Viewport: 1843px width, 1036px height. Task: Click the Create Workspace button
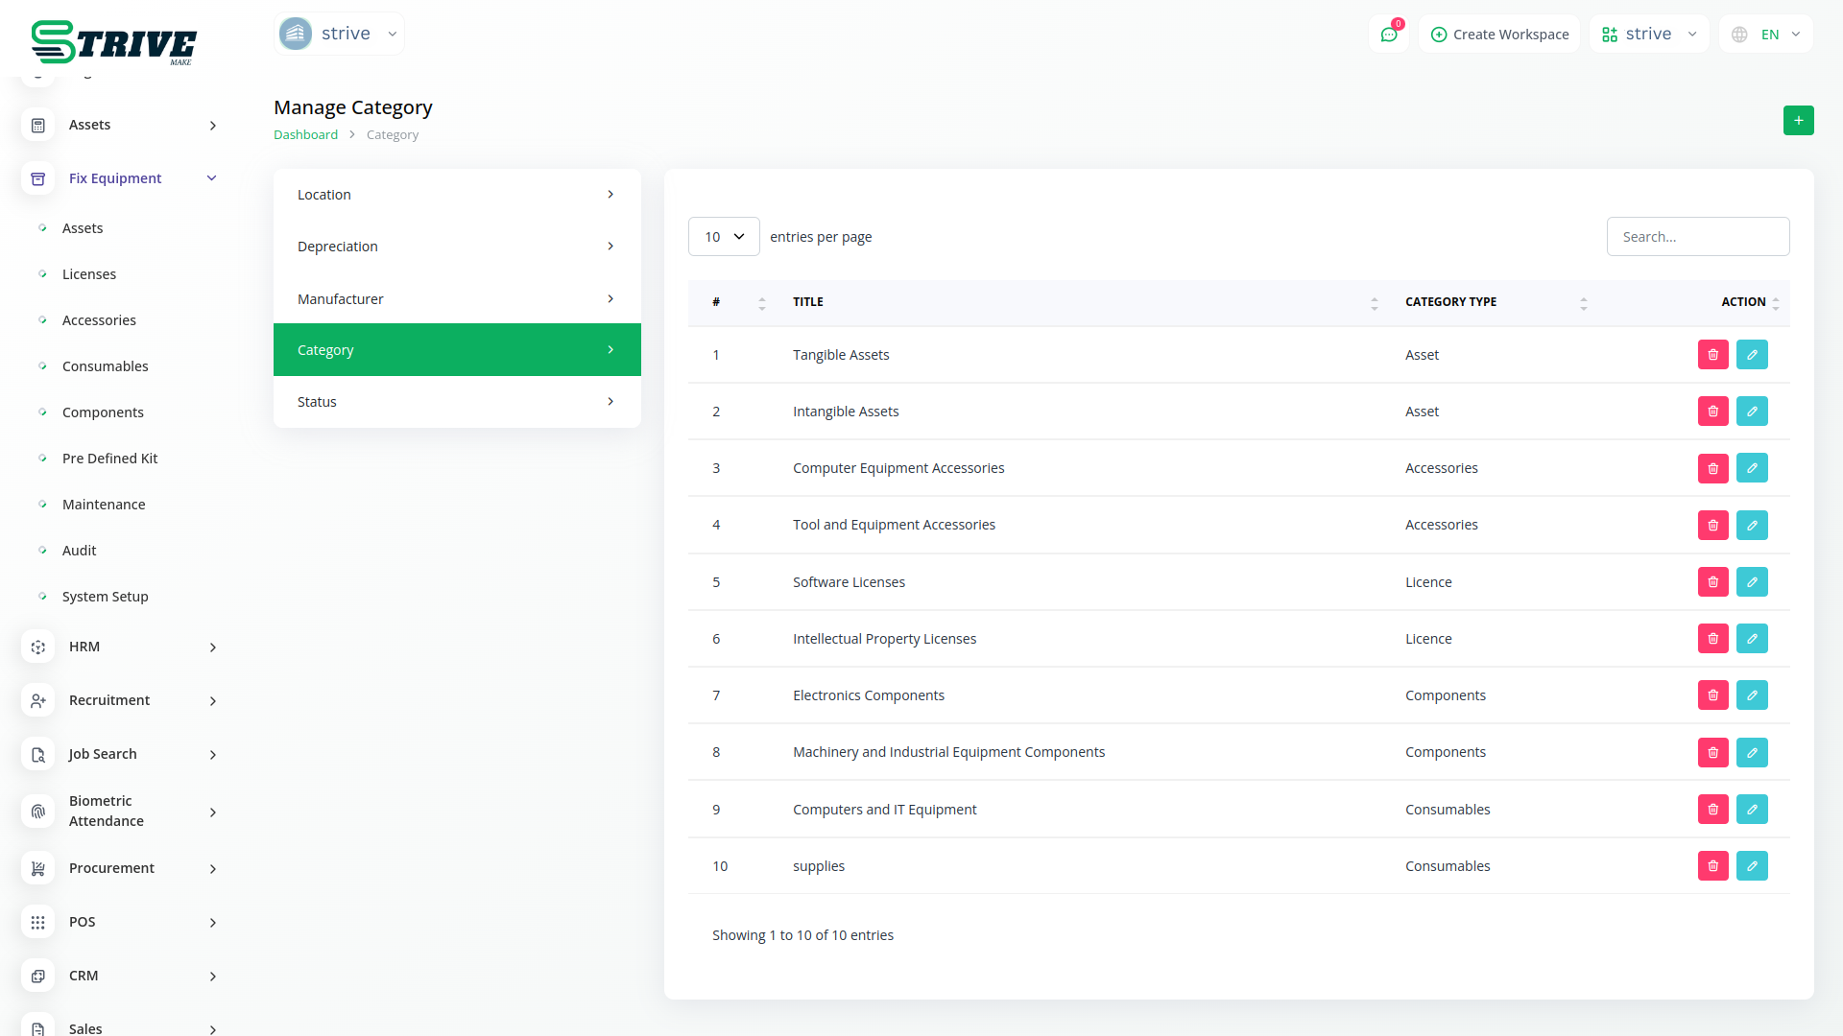[1499, 35]
